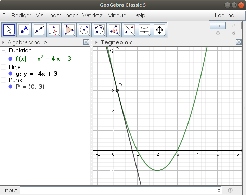Image resolution: width=246 pixels, height=195 pixels.
Task: Open the Vis menu
Action: pos(40,15)
